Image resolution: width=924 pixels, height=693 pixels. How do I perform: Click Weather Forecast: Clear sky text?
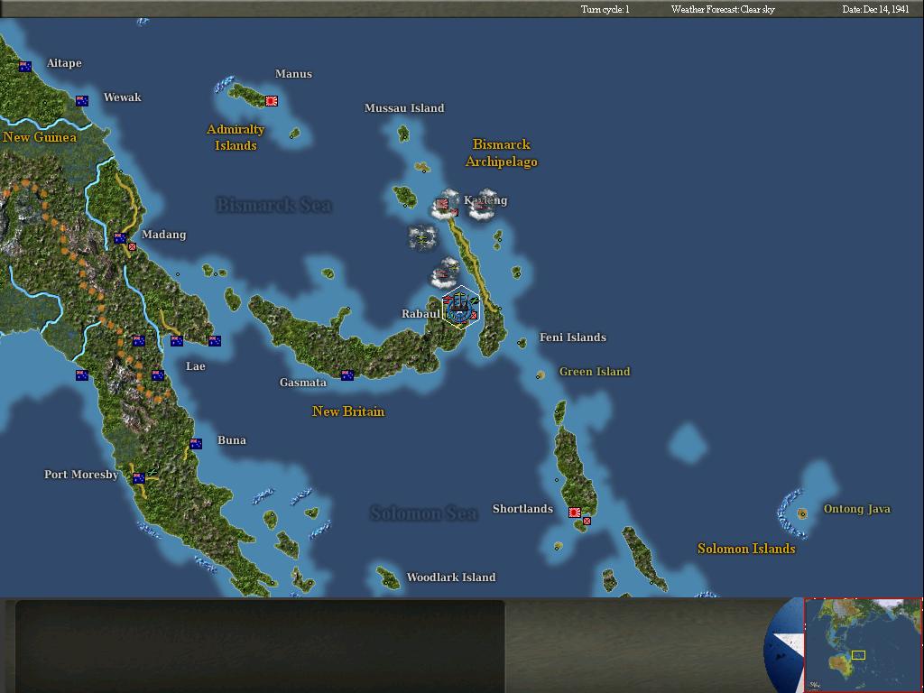tap(723, 9)
